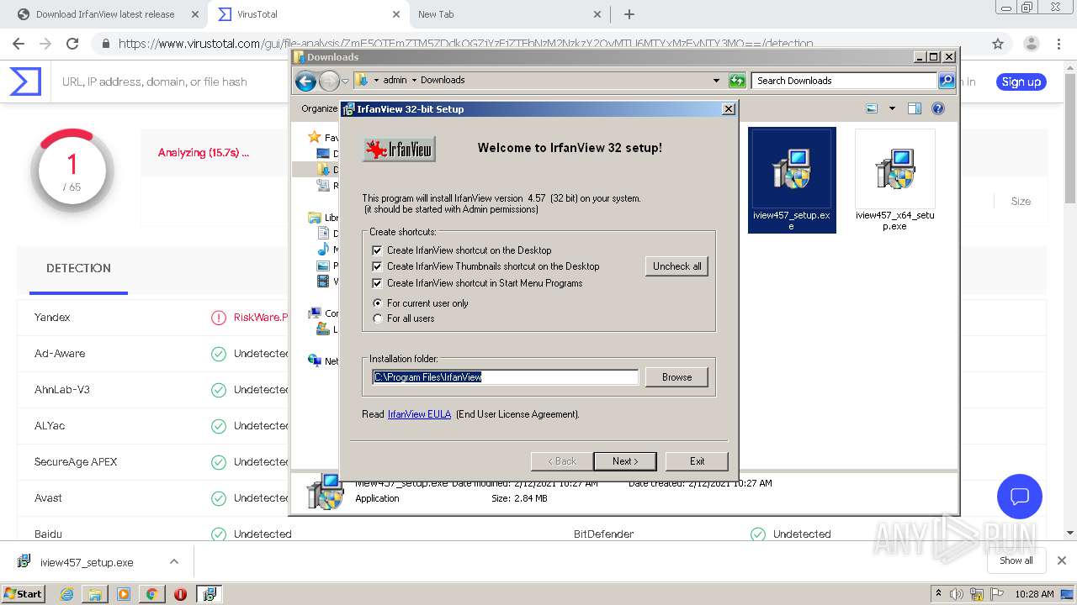This screenshot has width=1077, height=605.
Task: Select For all users option
Action: tap(377, 318)
